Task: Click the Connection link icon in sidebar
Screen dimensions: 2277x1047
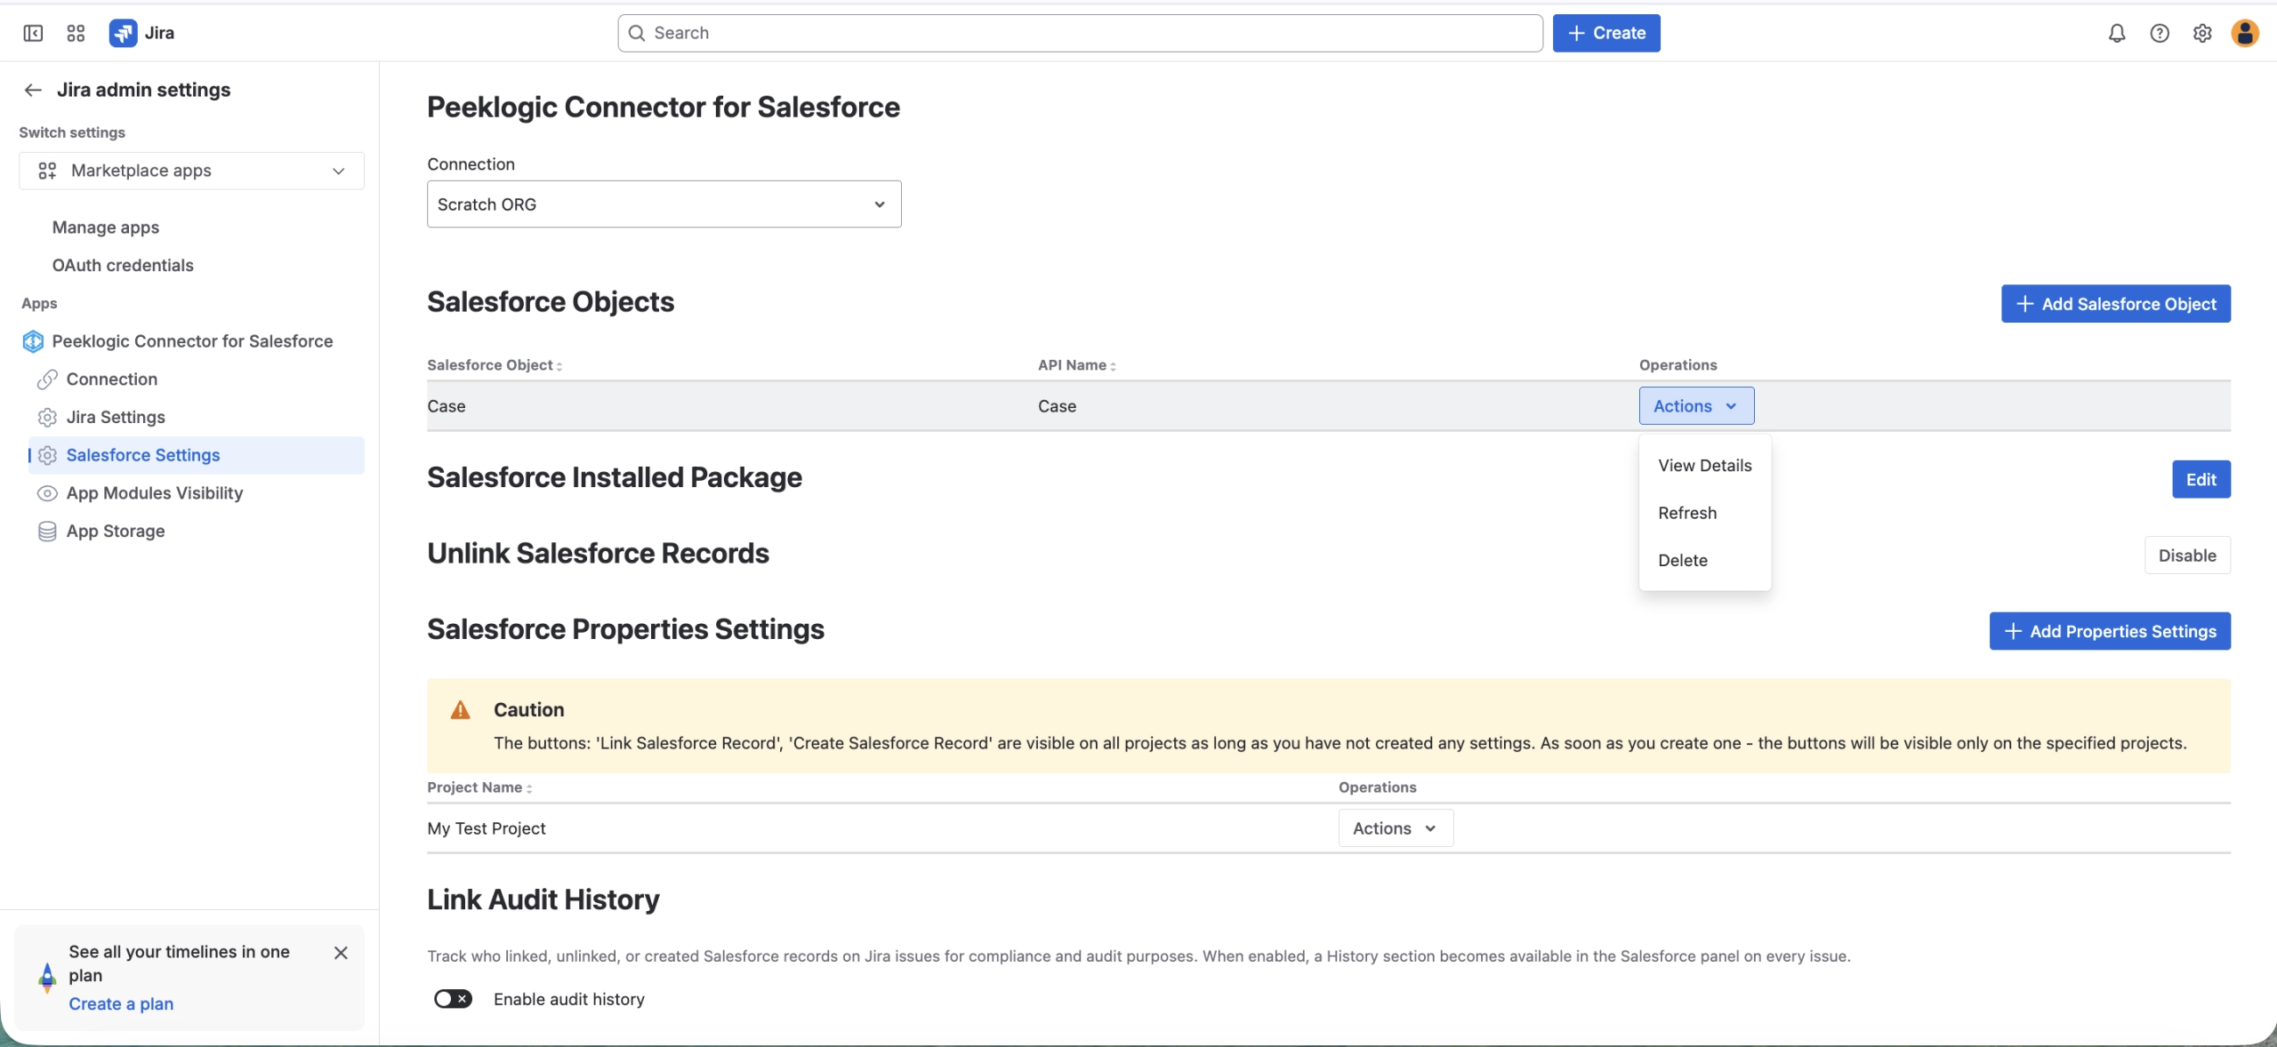Action: click(47, 380)
